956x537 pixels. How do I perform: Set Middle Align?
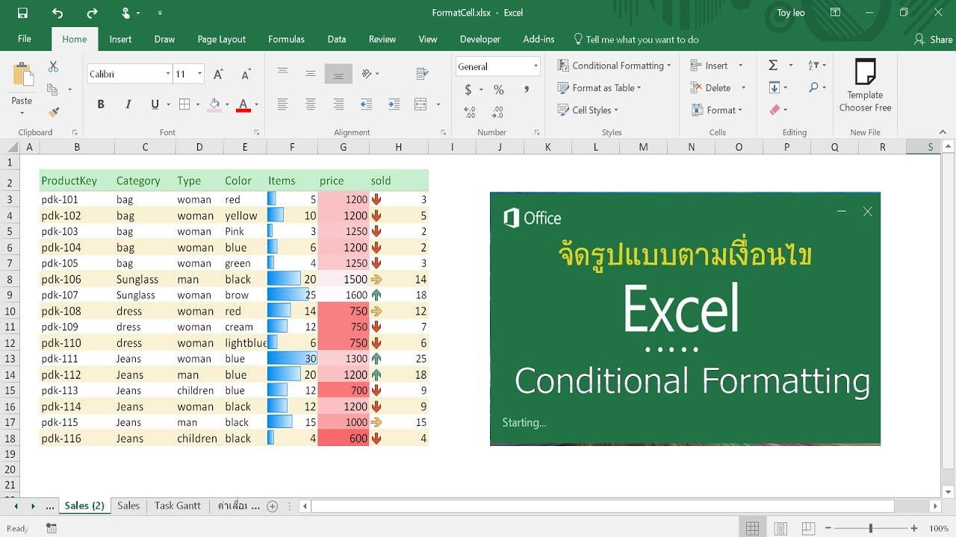[310, 73]
